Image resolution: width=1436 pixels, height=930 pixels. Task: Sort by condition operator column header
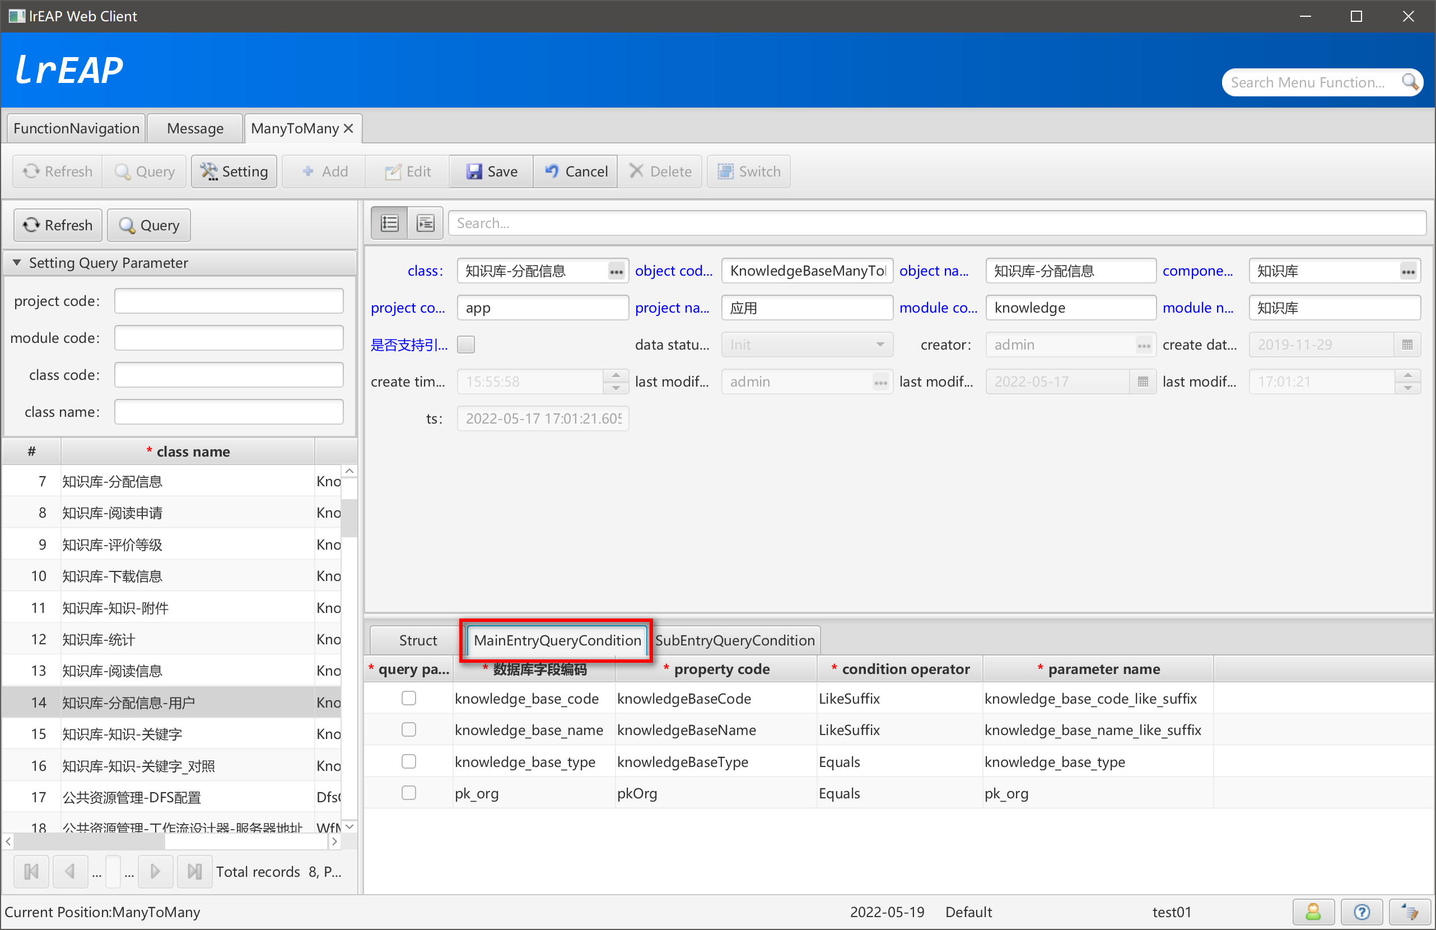(x=899, y=669)
